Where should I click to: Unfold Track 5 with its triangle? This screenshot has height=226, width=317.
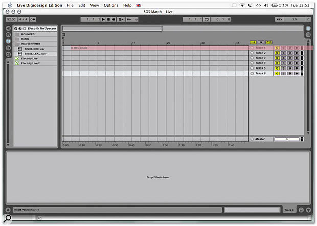coord(252,69)
